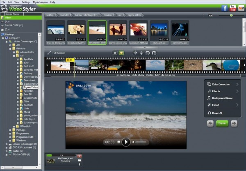This screenshot has height=171, width=246.
Task: Select the Musik folder
Action: [27, 112]
